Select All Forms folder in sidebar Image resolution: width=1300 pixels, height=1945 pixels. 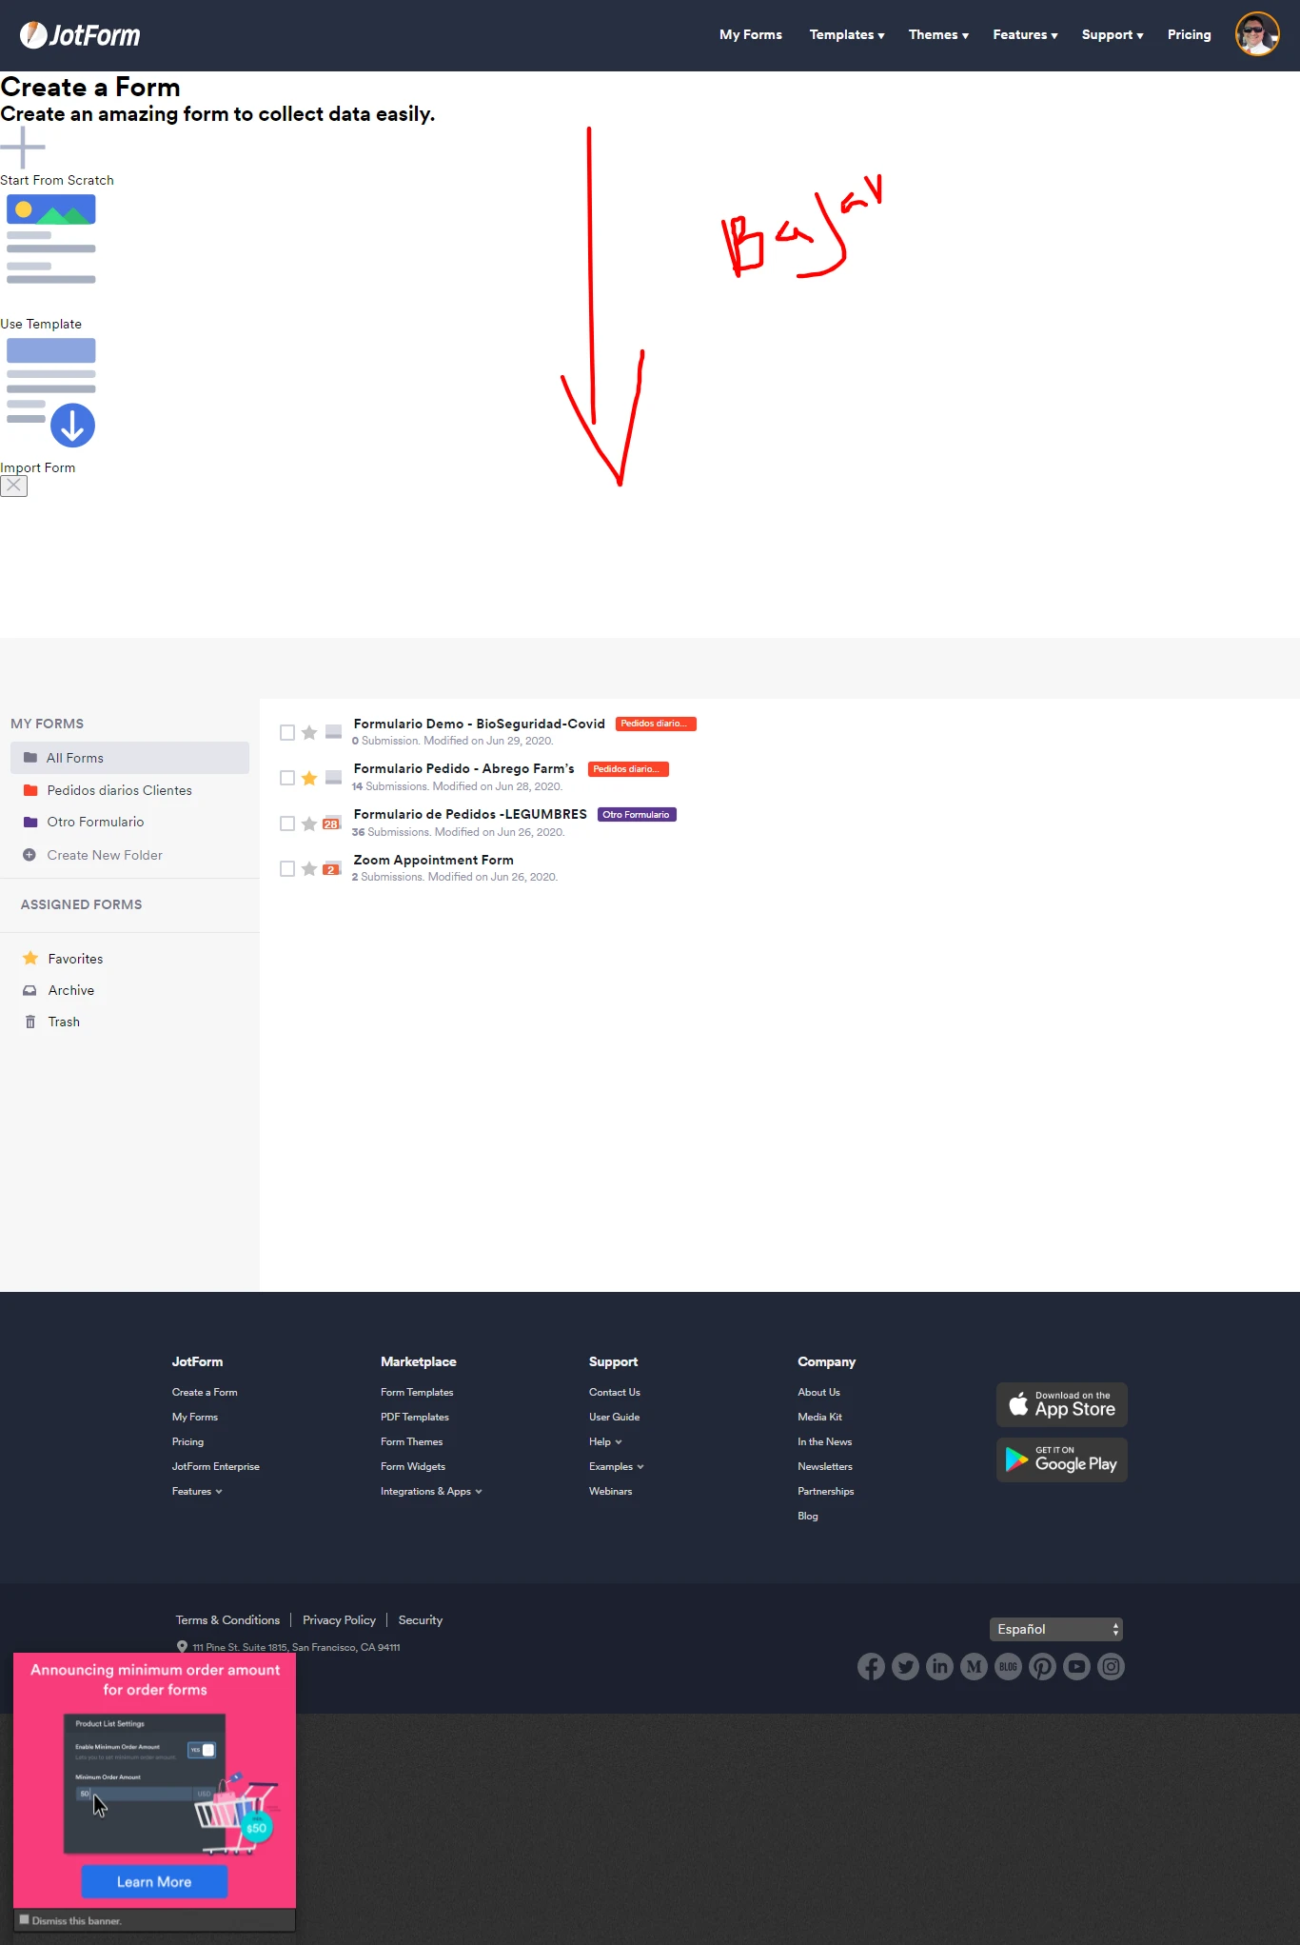[x=129, y=758]
